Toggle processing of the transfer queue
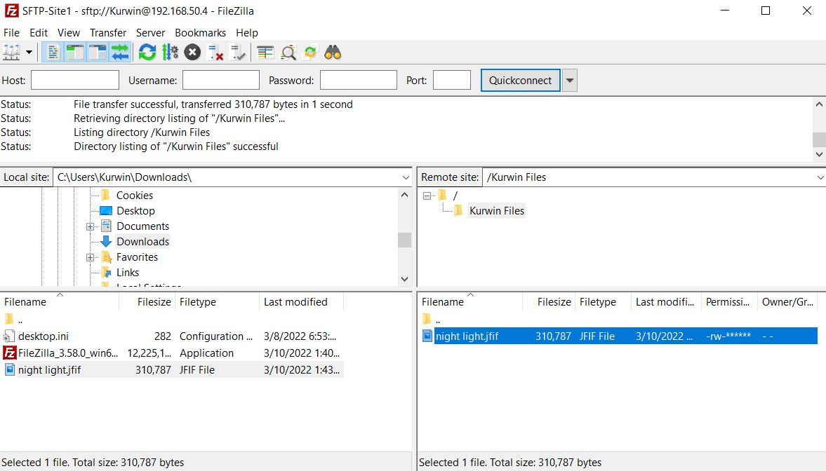Screen dimensions: 826x471 [x=169, y=52]
